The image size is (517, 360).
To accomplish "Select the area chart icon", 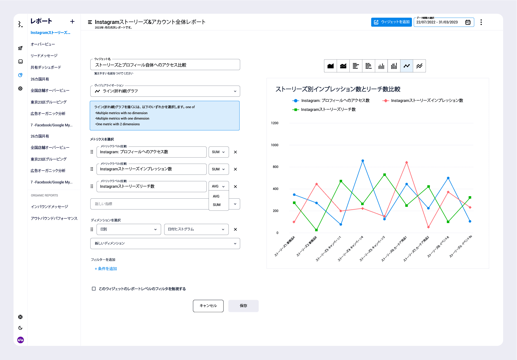I will pyautogui.click(x=330, y=66).
